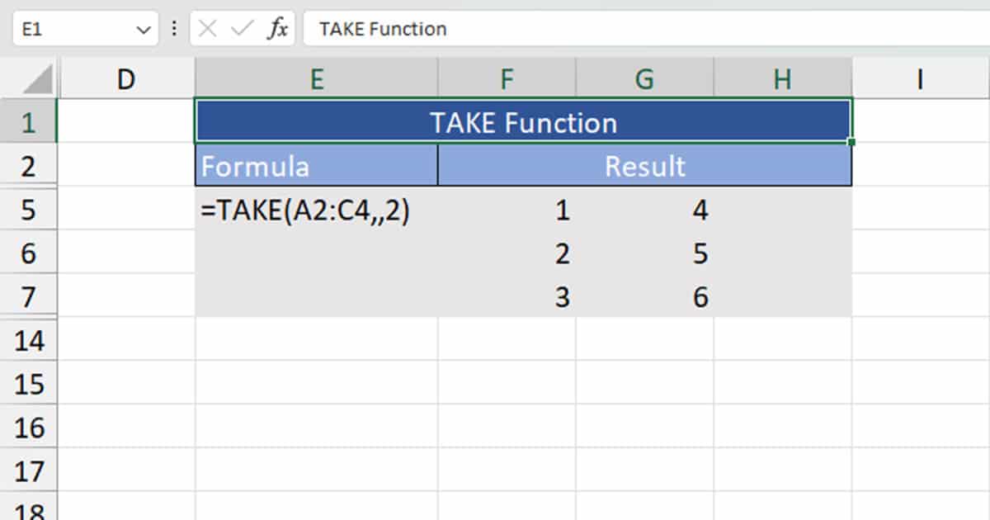
Task: Click cell G7 containing value 6
Action: pyautogui.click(x=644, y=296)
